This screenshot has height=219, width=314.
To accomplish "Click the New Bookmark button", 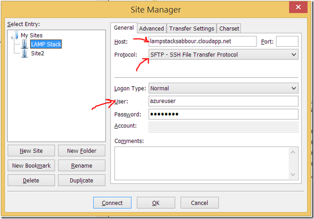I will (x=31, y=165).
